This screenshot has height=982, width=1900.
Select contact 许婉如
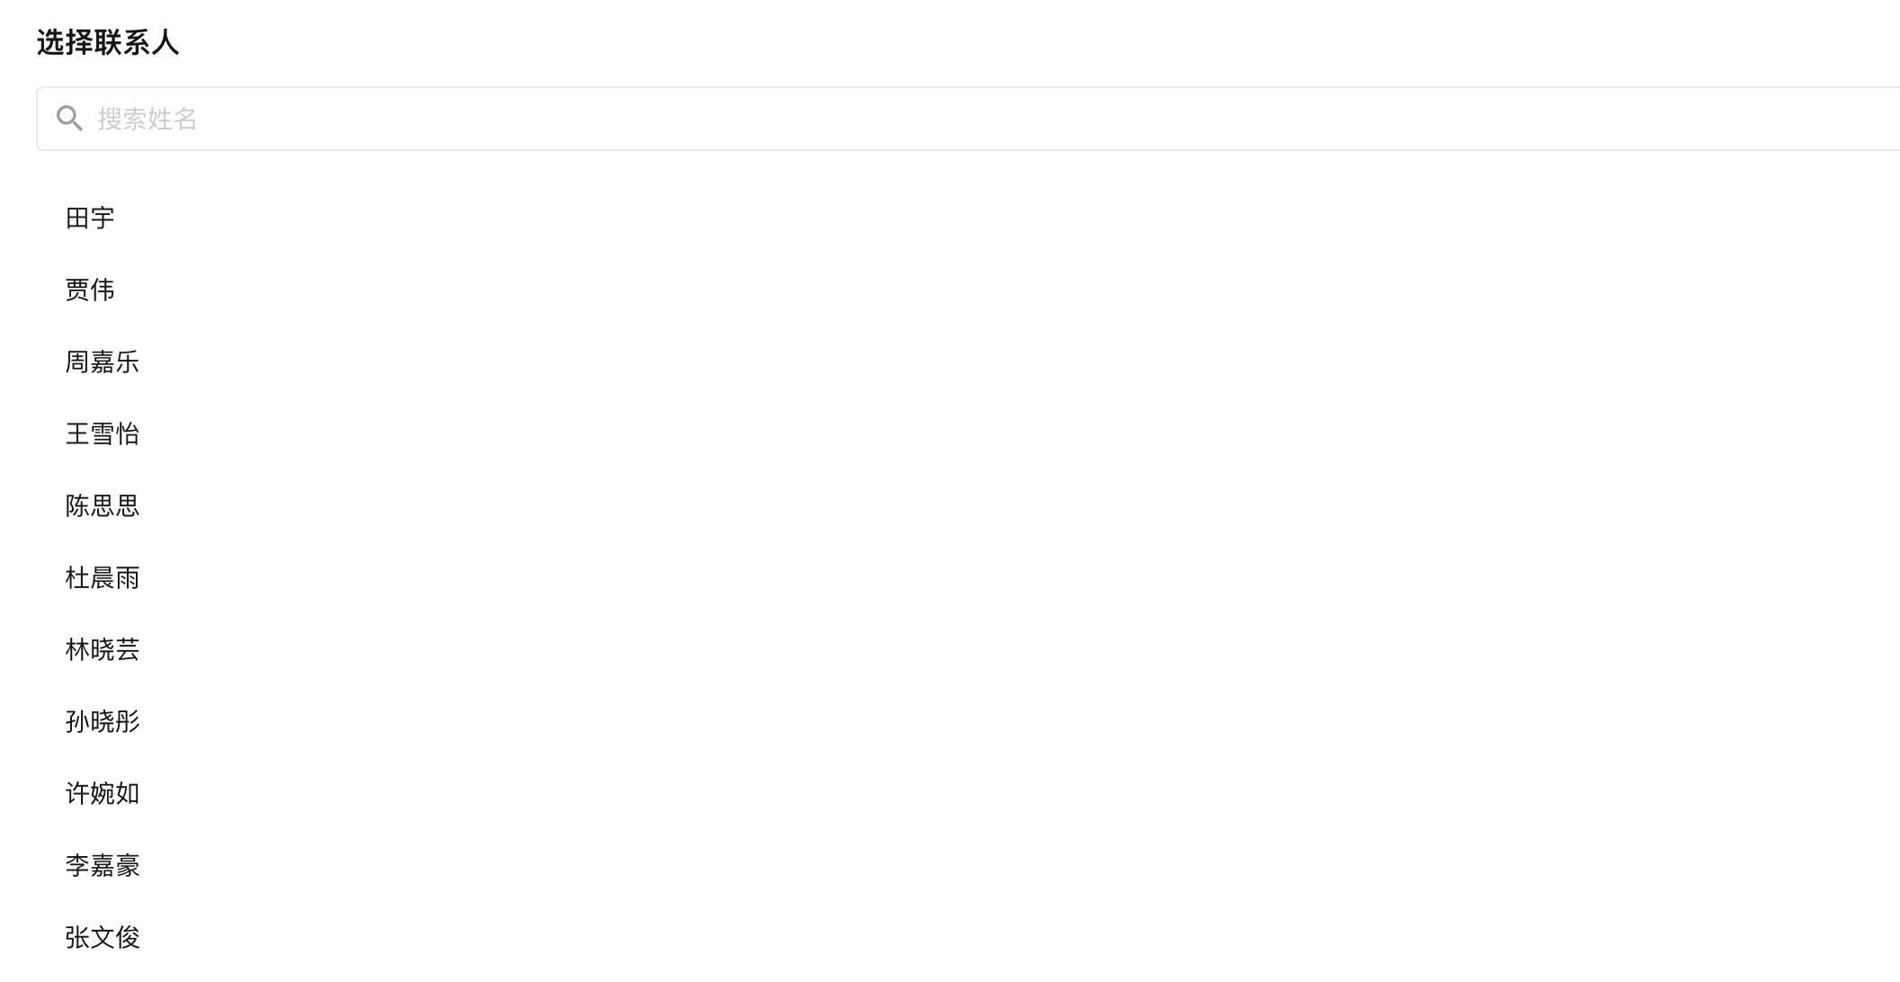pos(968,793)
